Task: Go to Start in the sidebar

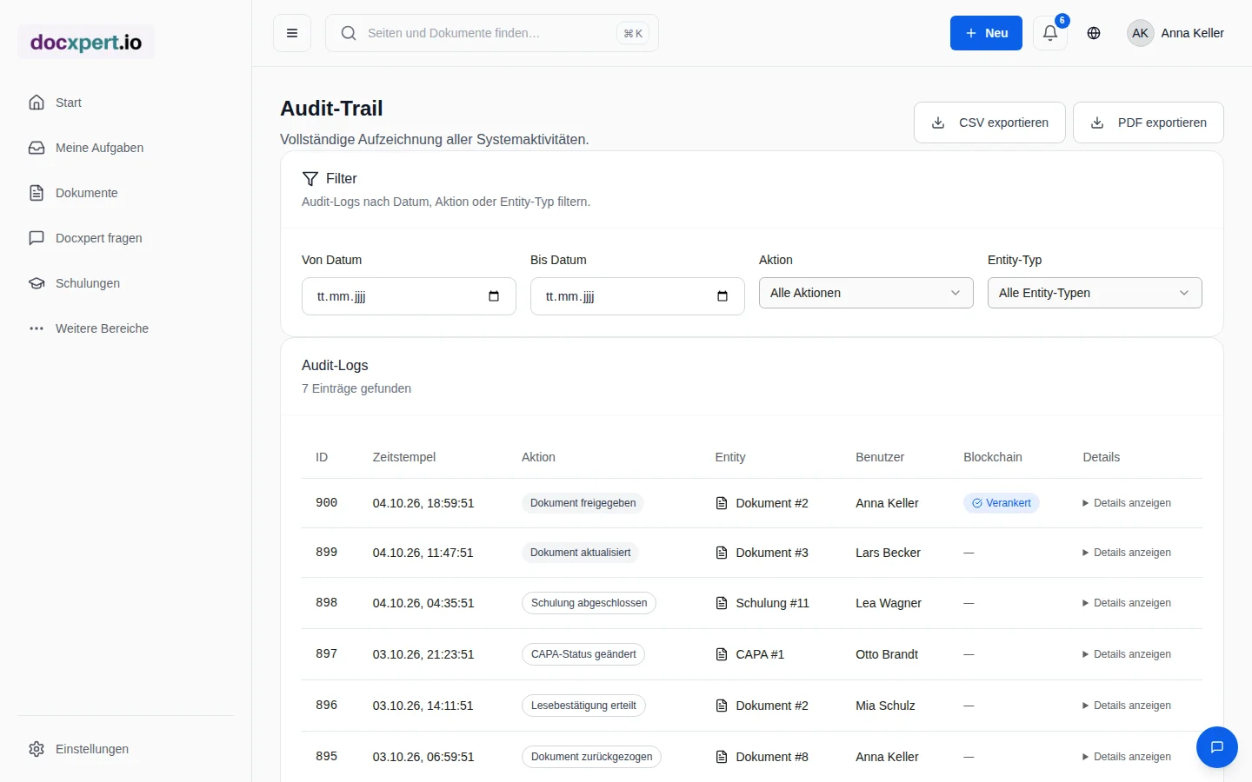Action: click(x=125, y=103)
